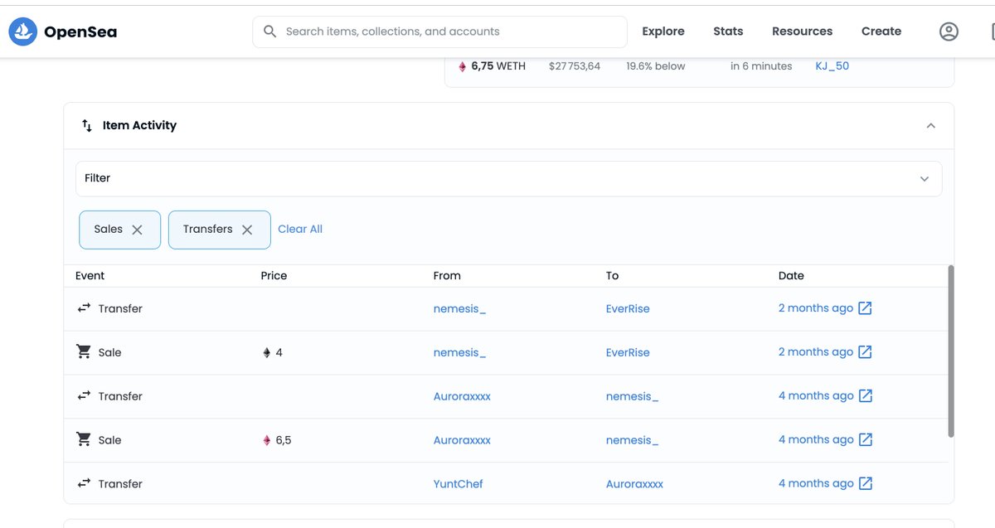The width and height of the screenshot is (995, 528).
Task: Click the transfer icon in nemesis_ to EverRise row
Action: (x=84, y=308)
